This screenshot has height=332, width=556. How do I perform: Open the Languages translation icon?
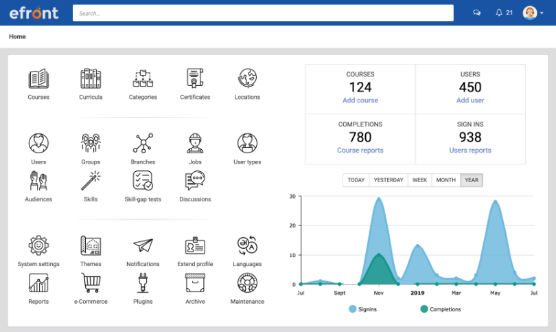coord(247,245)
